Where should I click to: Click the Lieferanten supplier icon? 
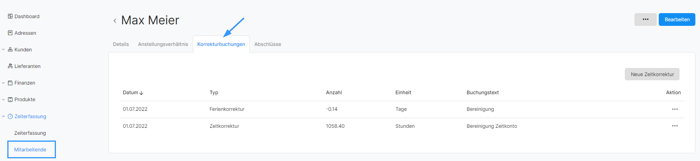click(10, 66)
